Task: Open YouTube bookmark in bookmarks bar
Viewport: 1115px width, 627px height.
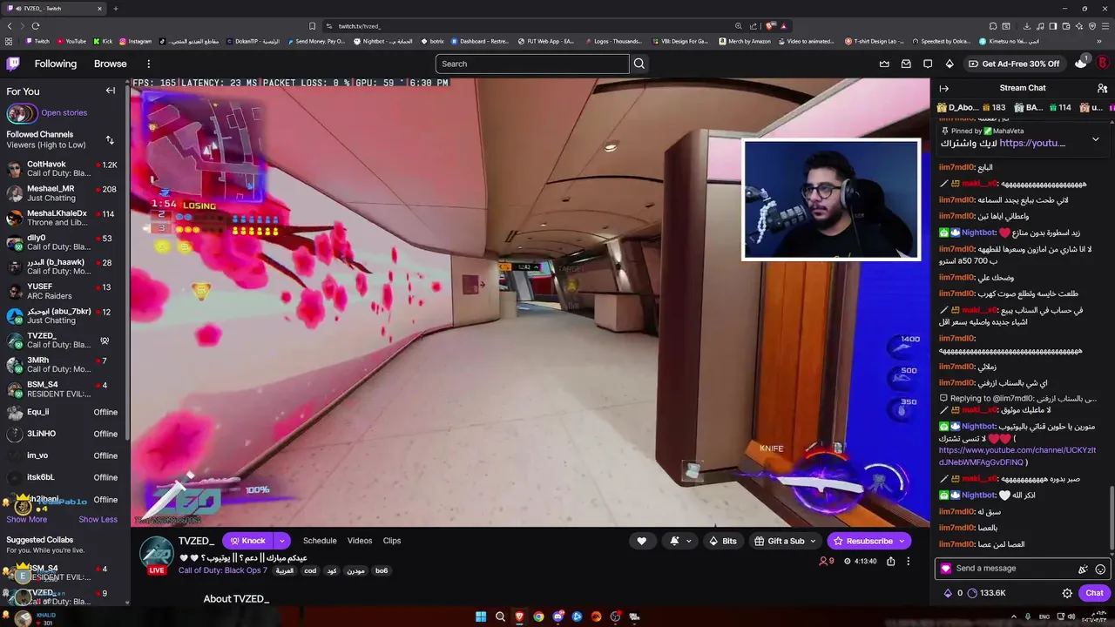Action: (71, 41)
